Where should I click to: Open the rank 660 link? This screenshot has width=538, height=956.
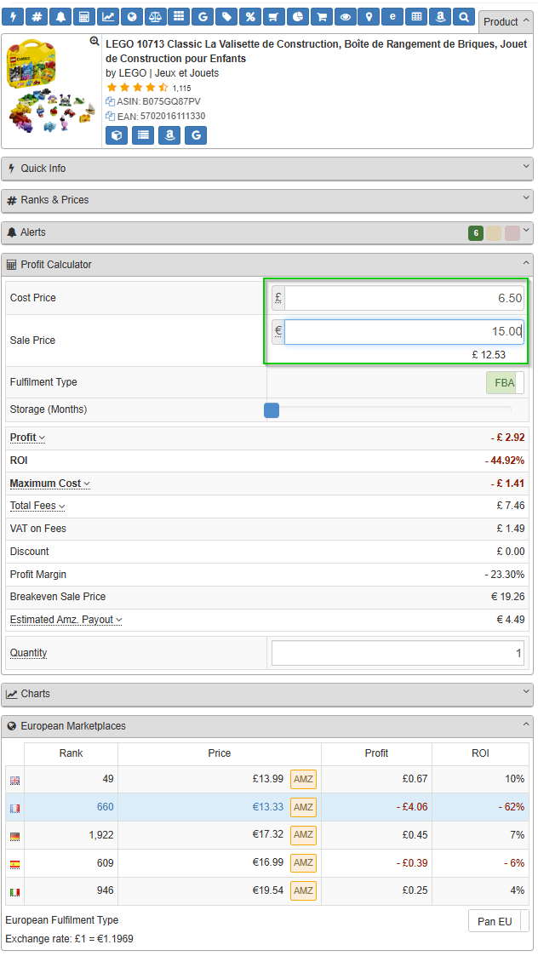pyautogui.click(x=105, y=807)
